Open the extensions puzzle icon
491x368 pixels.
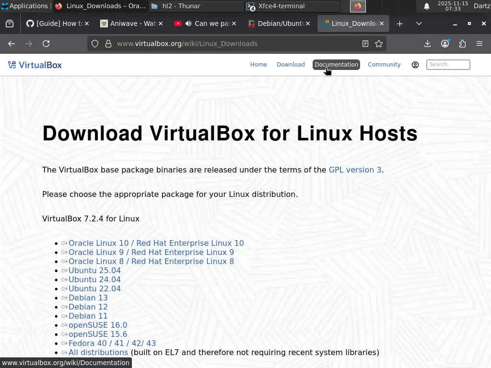coord(462,44)
